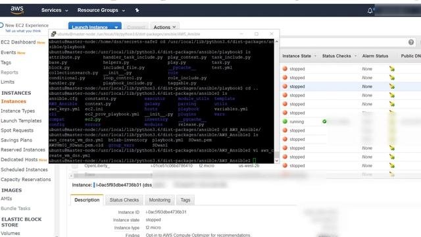Open the Actions dropdown
421x237 pixels.
click(x=164, y=27)
